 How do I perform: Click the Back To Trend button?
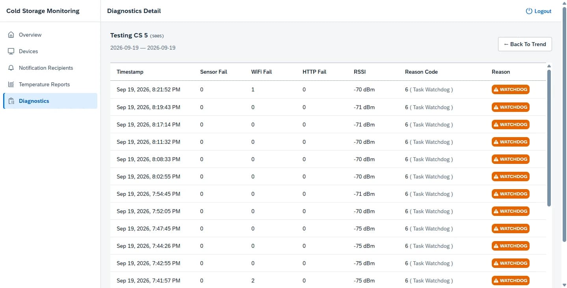[525, 44]
